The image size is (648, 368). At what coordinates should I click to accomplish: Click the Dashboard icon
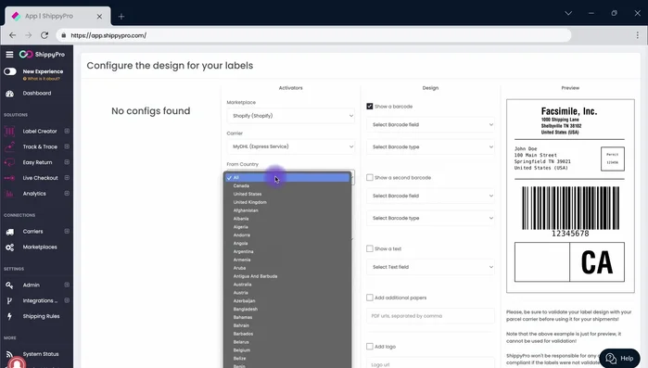(x=10, y=94)
